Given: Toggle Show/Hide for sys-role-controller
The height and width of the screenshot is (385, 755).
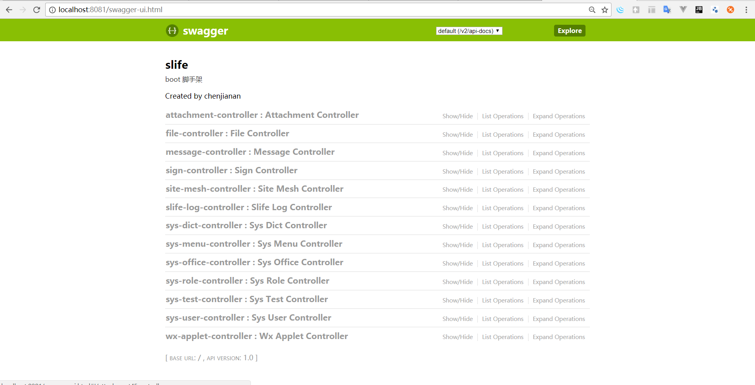Looking at the screenshot, I should pos(457,282).
